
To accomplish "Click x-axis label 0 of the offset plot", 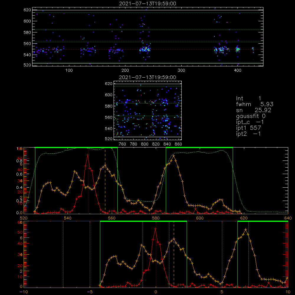I will 156,292.
